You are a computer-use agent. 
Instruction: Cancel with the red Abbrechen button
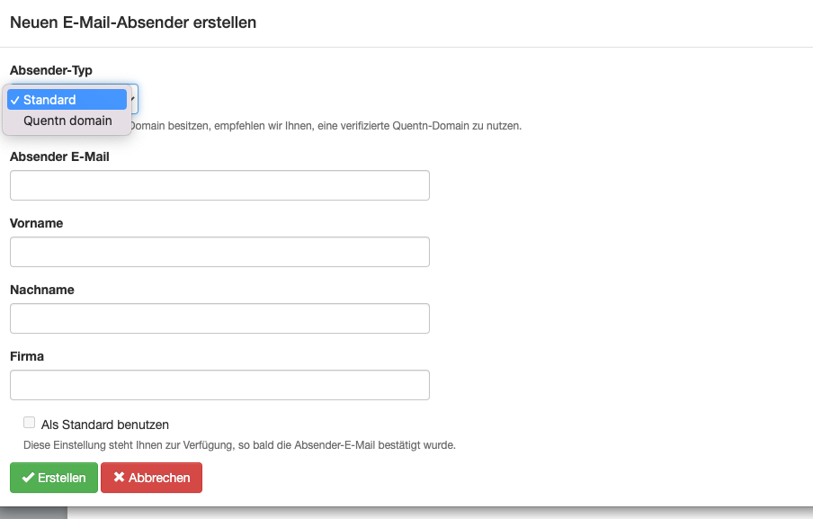tap(151, 478)
